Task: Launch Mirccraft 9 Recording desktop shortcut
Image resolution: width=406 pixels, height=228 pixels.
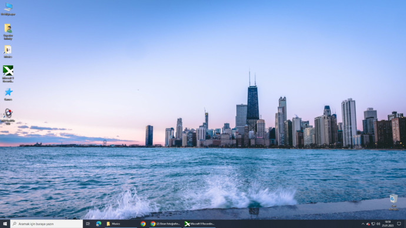Action: (x=8, y=74)
